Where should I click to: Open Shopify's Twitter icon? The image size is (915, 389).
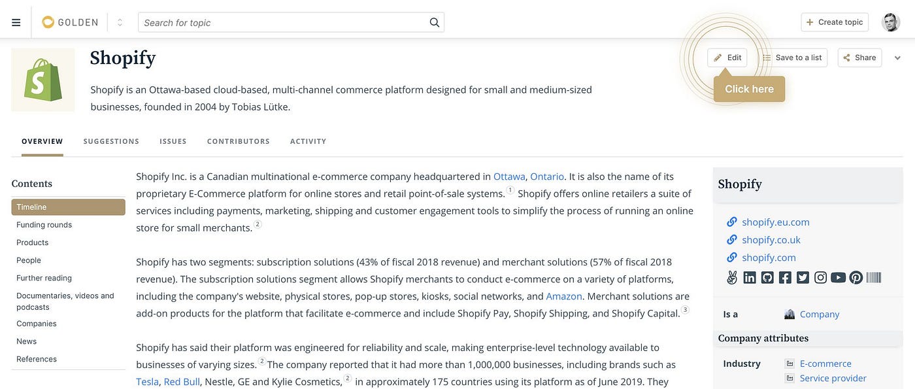[x=803, y=278]
